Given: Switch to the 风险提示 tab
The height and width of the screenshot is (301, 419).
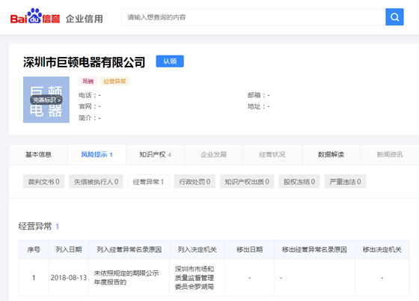Looking at the screenshot, I should pyautogui.click(x=97, y=154).
